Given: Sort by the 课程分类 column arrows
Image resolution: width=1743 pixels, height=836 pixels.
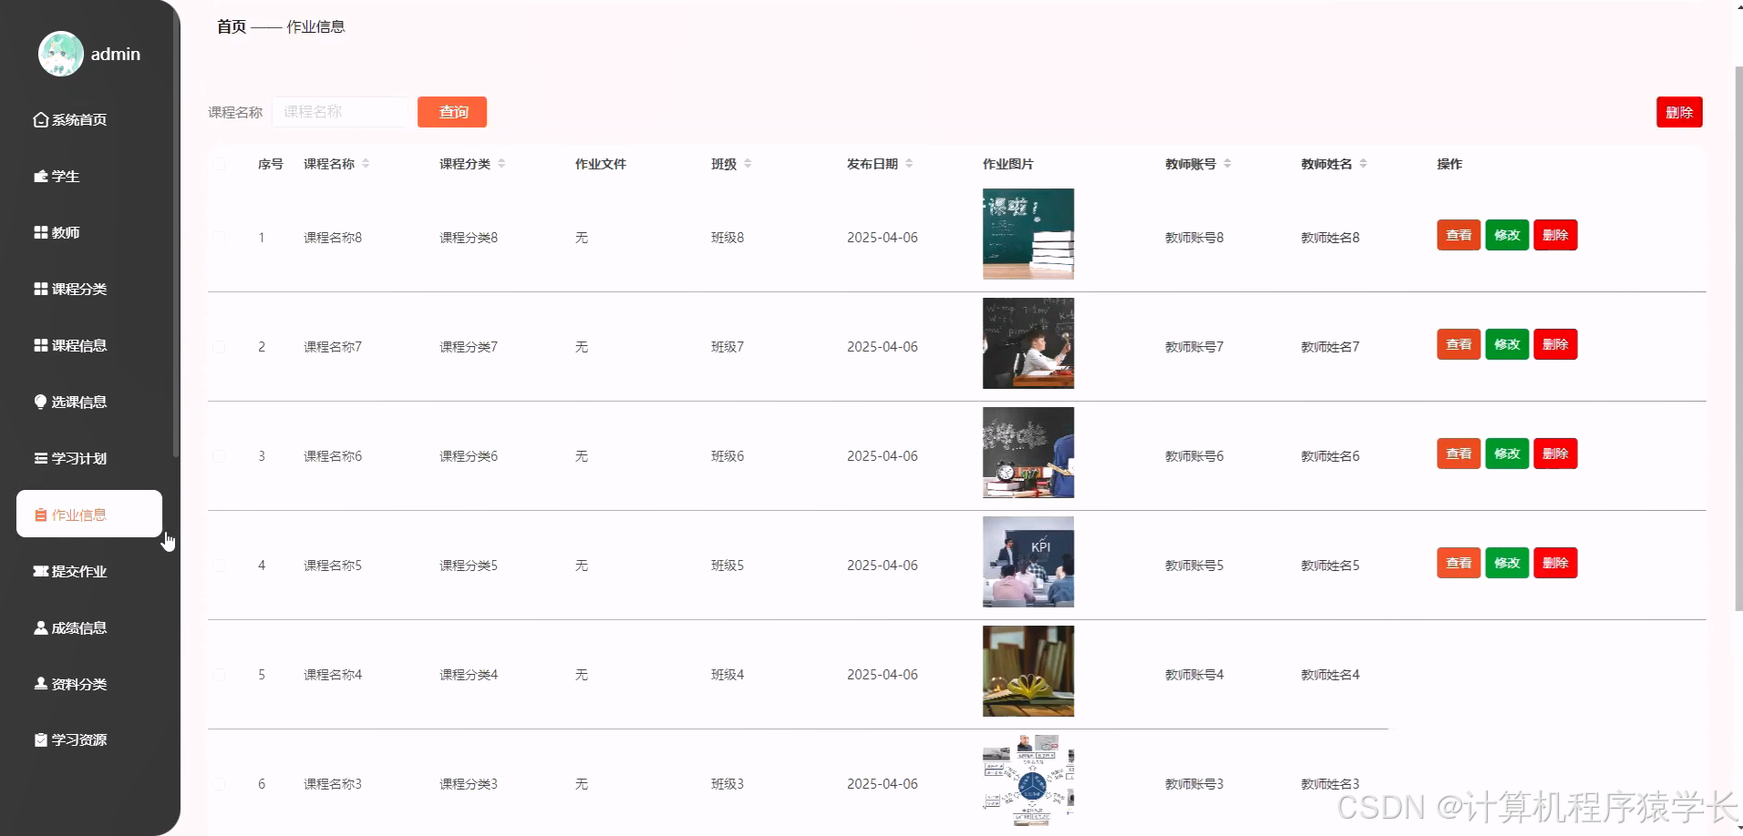Looking at the screenshot, I should [501, 164].
